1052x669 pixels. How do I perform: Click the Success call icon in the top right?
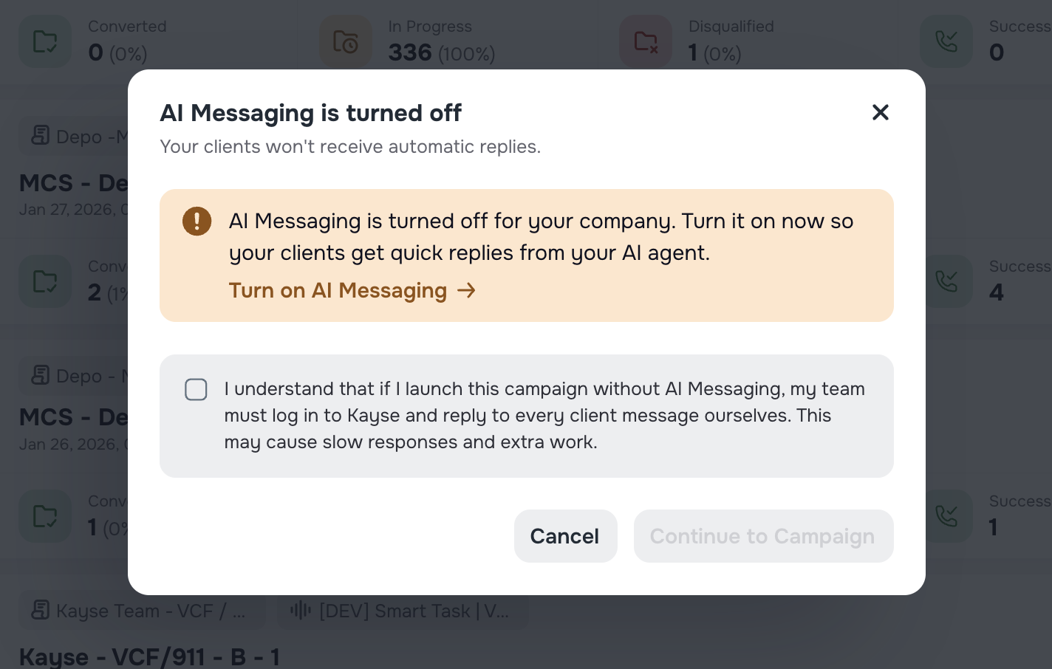tap(946, 41)
